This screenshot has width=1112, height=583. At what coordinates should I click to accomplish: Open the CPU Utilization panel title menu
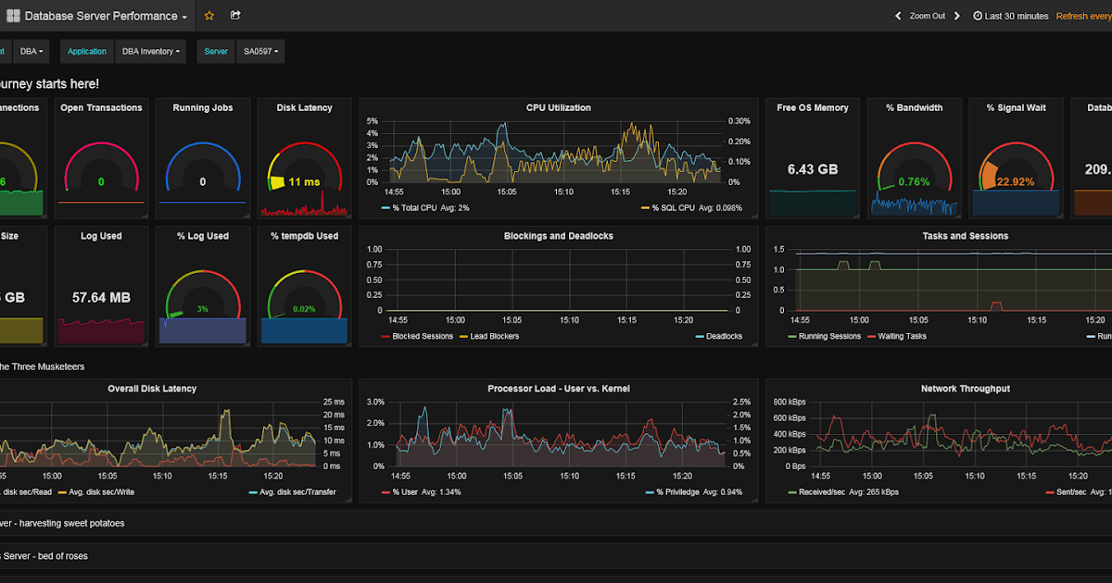coord(558,107)
